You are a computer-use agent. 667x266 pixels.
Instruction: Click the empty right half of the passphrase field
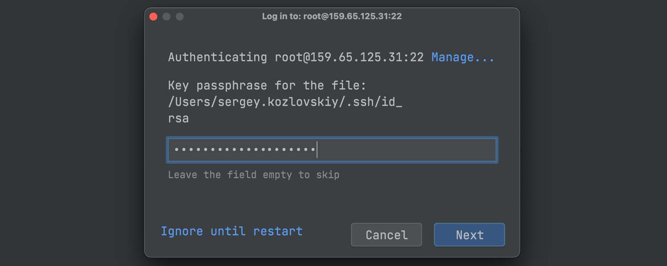pyautogui.click(x=407, y=150)
